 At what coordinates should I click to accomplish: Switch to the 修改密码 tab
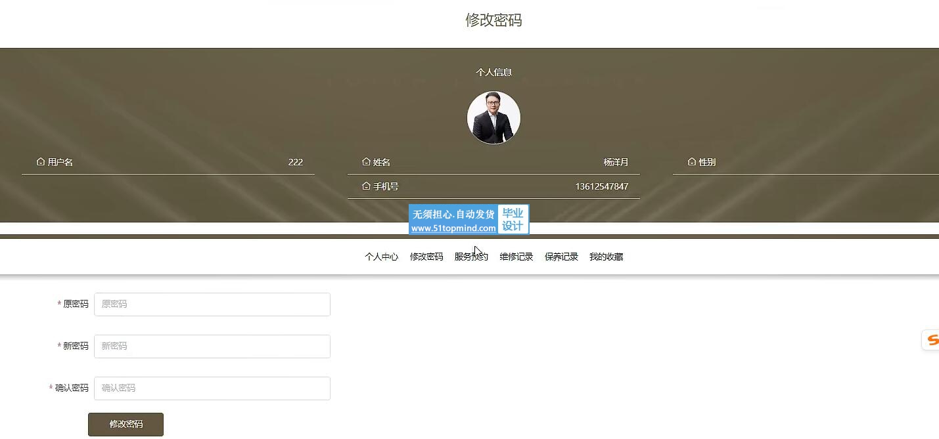(x=426, y=257)
